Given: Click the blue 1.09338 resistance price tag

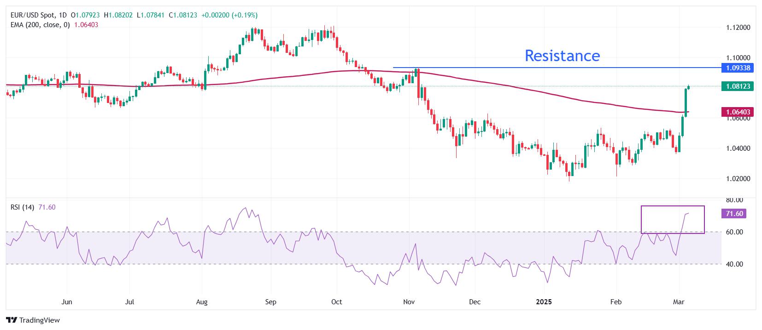Looking at the screenshot, I should click(738, 68).
